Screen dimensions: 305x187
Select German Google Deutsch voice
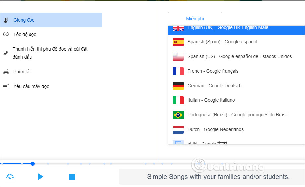tap(214, 86)
